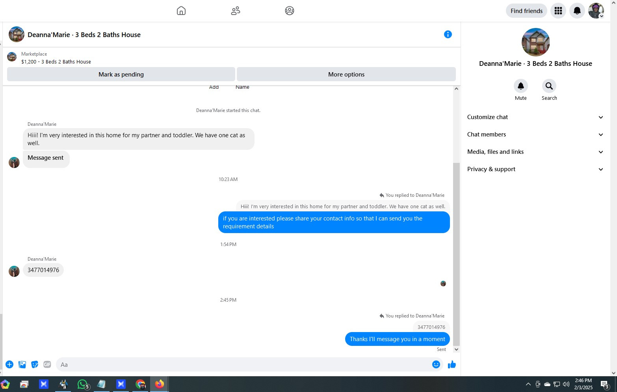The width and height of the screenshot is (617, 392).
Task: Open account profile picture menu
Action: [596, 11]
